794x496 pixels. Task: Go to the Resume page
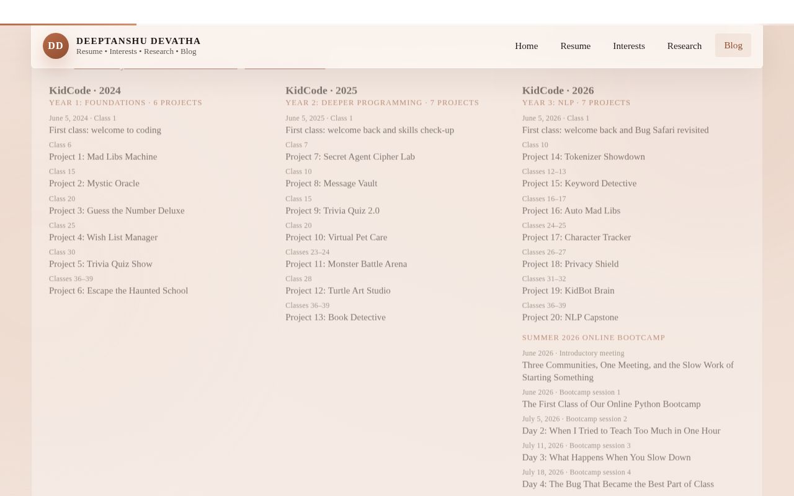coord(576,46)
